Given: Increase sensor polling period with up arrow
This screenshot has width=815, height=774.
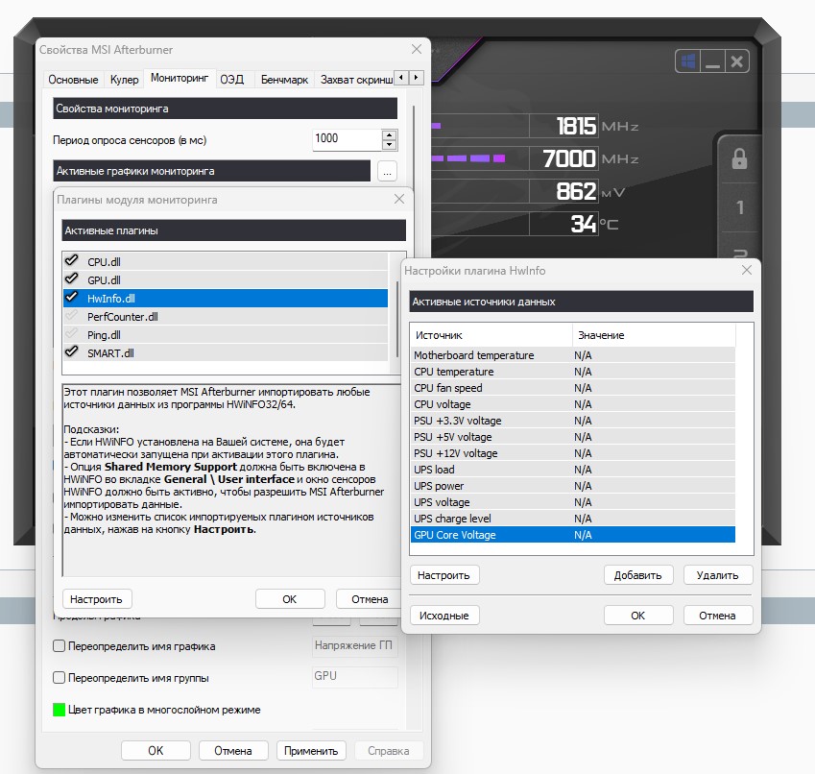Looking at the screenshot, I should coord(390,134).
